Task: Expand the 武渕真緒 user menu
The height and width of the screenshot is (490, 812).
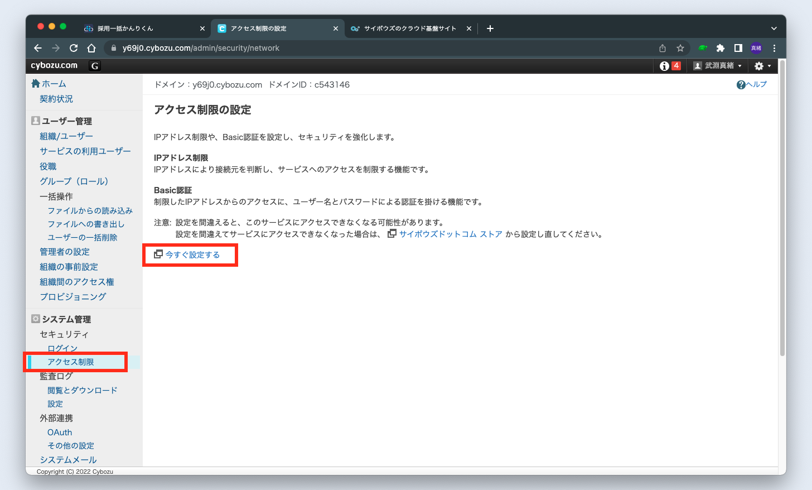Action: 718,66
